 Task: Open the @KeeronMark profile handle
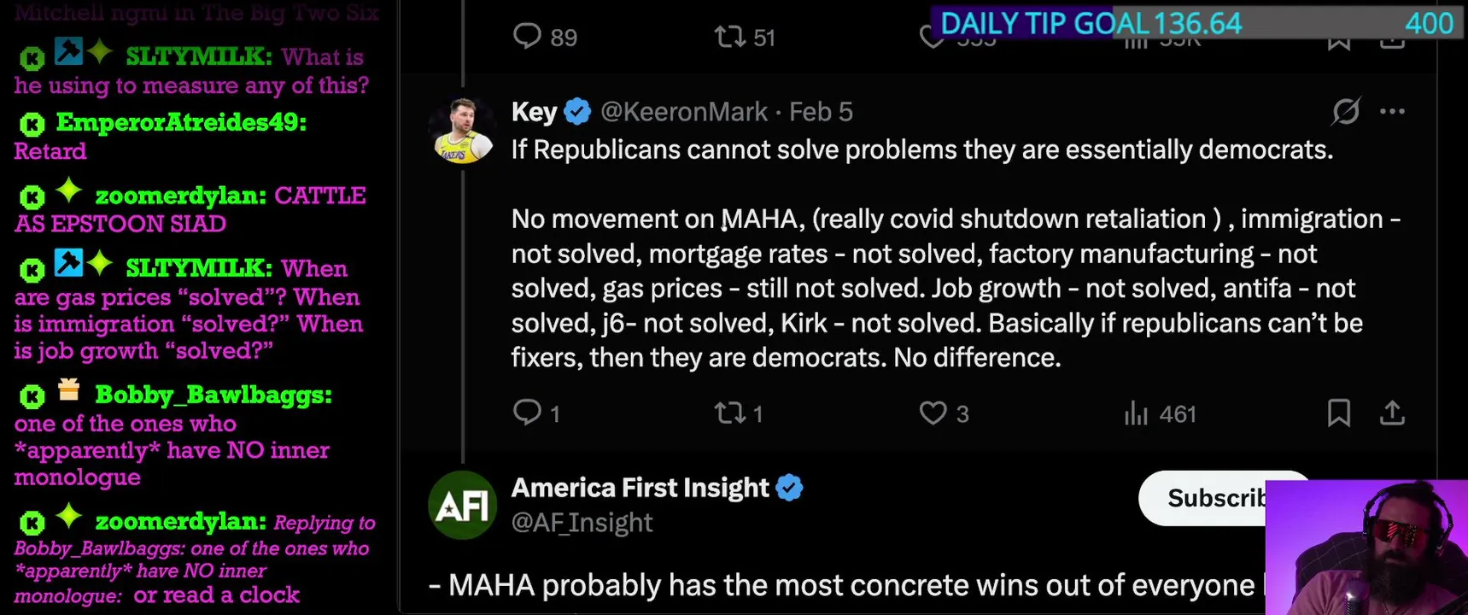(683, 112)
